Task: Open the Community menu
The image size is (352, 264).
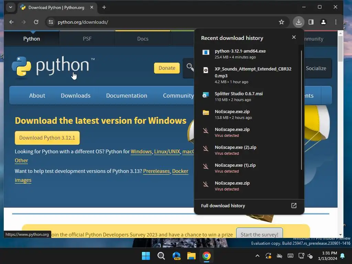Action: point(178,96)
